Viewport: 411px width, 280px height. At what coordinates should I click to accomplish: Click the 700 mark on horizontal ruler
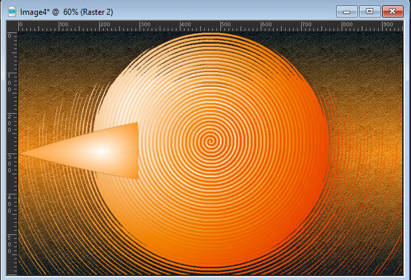pyautogui.click(x=307, y=26)
